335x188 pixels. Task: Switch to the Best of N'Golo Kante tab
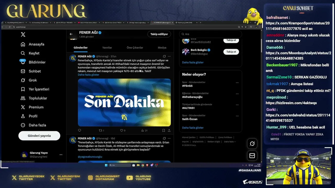(88, 23)
